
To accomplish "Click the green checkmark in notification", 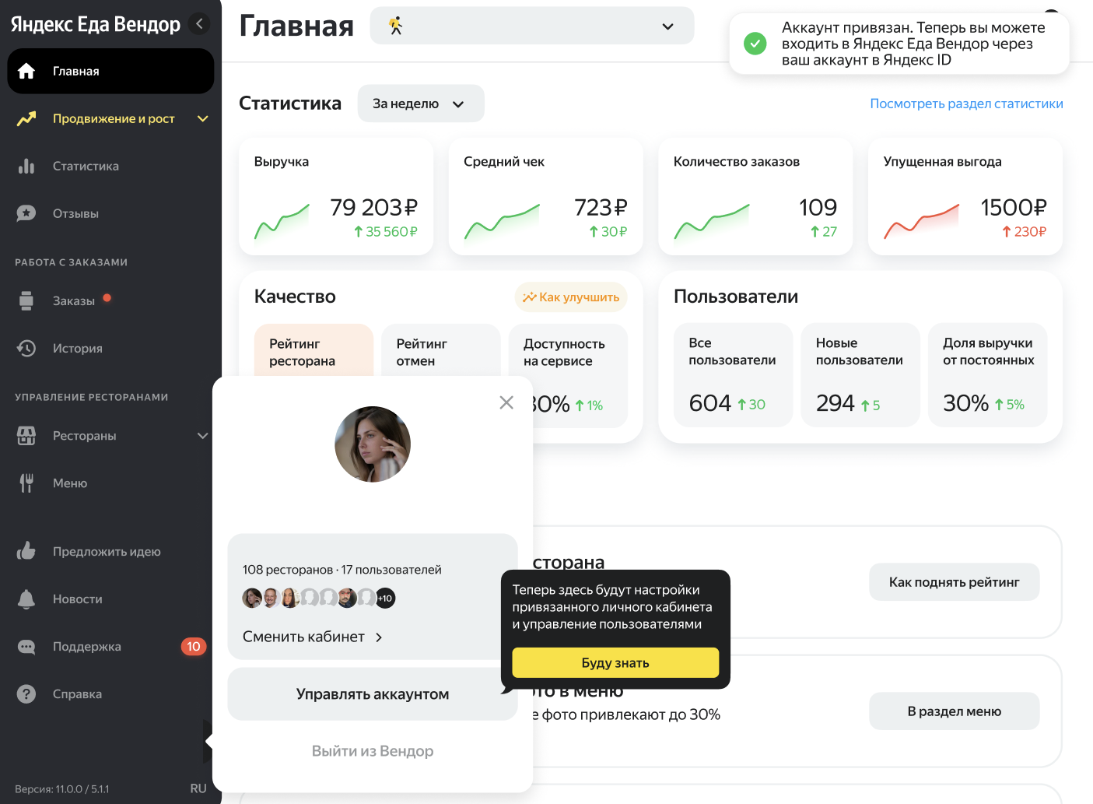I will [x=755, y=44].
